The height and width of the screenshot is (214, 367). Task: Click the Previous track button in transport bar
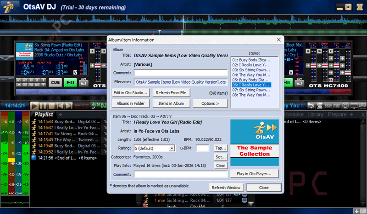[x=60, y=106]
